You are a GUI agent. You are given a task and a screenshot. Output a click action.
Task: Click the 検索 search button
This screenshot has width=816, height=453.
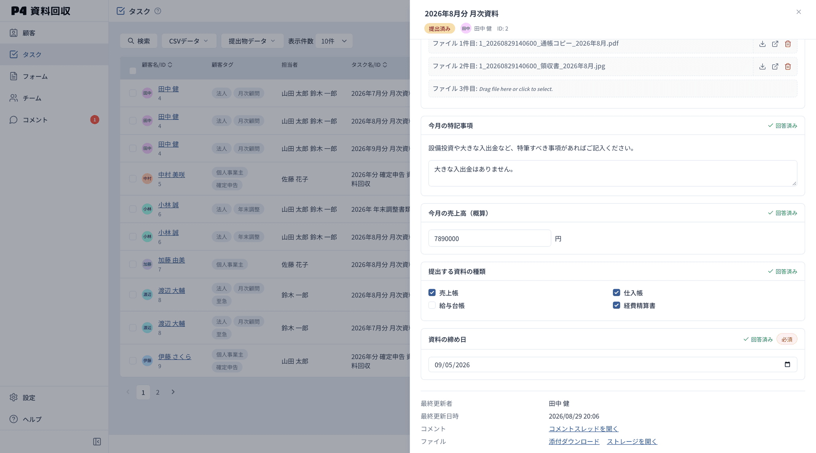pos(139,41)
